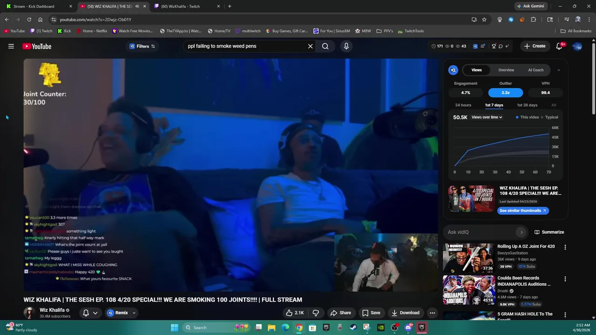Viewport: 596px width, 335px height.
Task: Open Discord from the taskbar
Action: (x=408, y=328)
